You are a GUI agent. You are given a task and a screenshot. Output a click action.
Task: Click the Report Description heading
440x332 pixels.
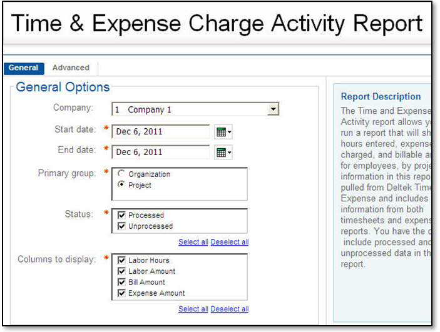click(381, 96)
